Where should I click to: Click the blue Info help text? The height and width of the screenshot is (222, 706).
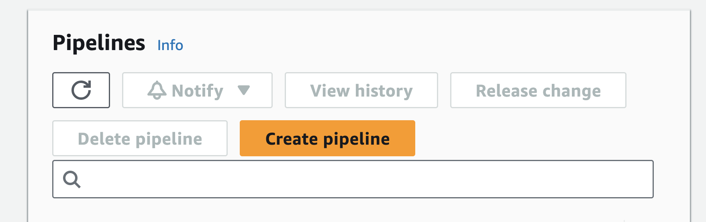170,45
